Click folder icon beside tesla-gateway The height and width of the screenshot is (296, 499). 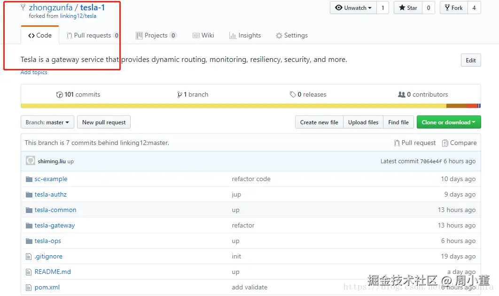coord(29,226)
